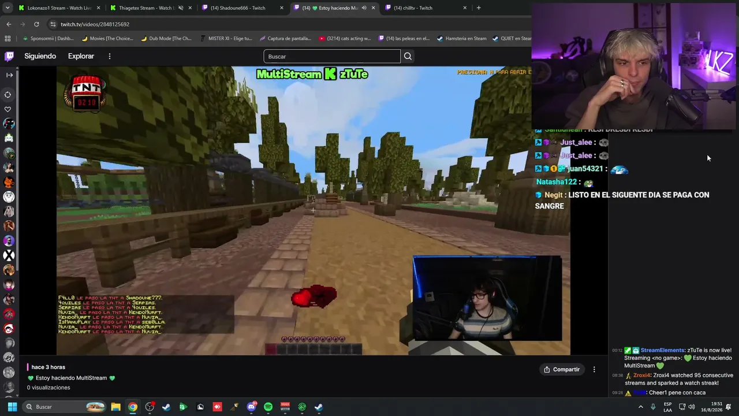The height and width of the screenshot is (416, 739).
Task: Open the Dub Mode bookmark
Action: coord(166,39)
